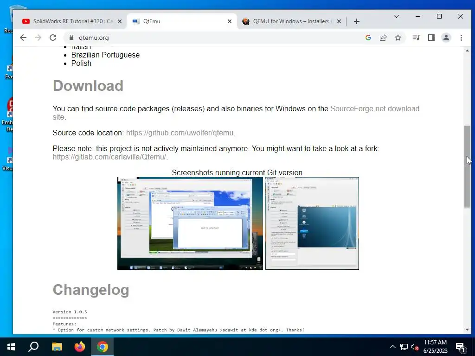
Task: Open a new tab with plus button
Action: (x=357, y=21)
